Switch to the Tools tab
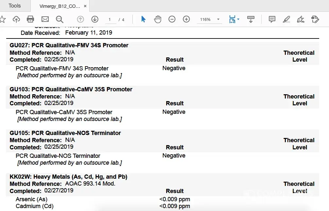 coord(15,6)
